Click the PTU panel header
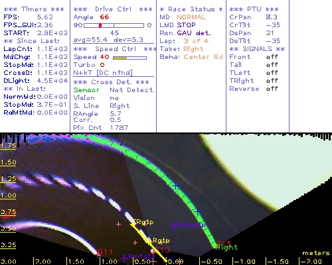The height and width of the screenshot is (265, 332). pos(254,9)
